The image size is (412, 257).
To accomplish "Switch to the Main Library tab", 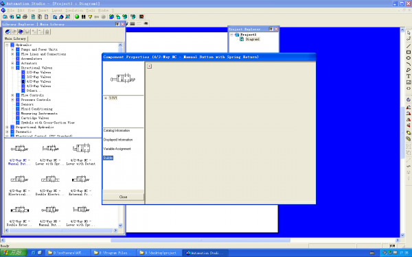I will [15, 38].
